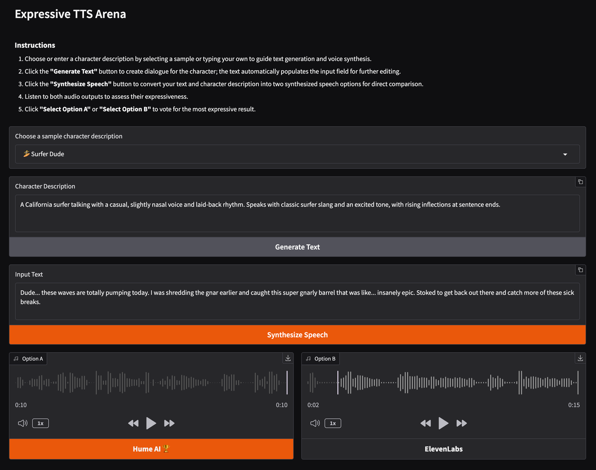Click the instruction step about Generate Text
This screenshot has height=470, width=596.
tap(213, 71)
